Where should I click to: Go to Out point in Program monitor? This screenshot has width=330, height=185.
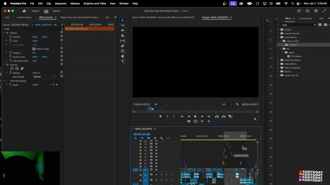click(x=209, y=116)
